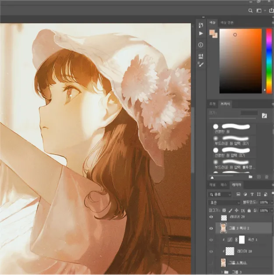
Task: Switch to the 채널 tab
Action: tap(212, 185)
